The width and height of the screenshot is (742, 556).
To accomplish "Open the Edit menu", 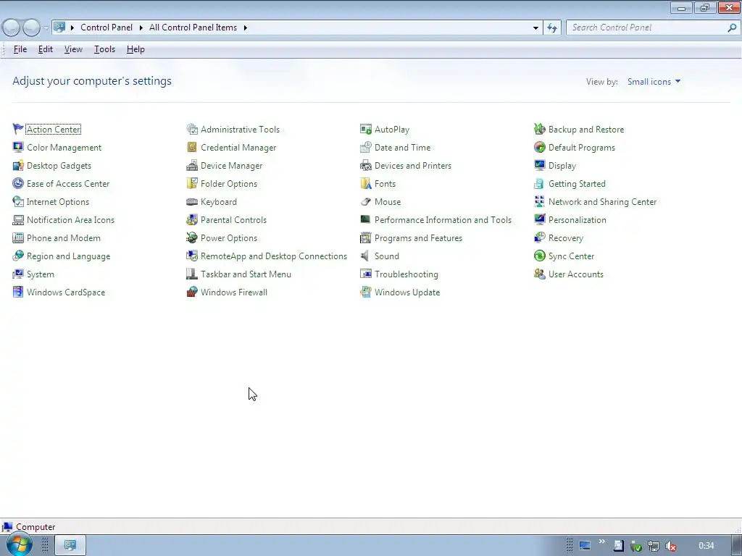I will 46,49.
